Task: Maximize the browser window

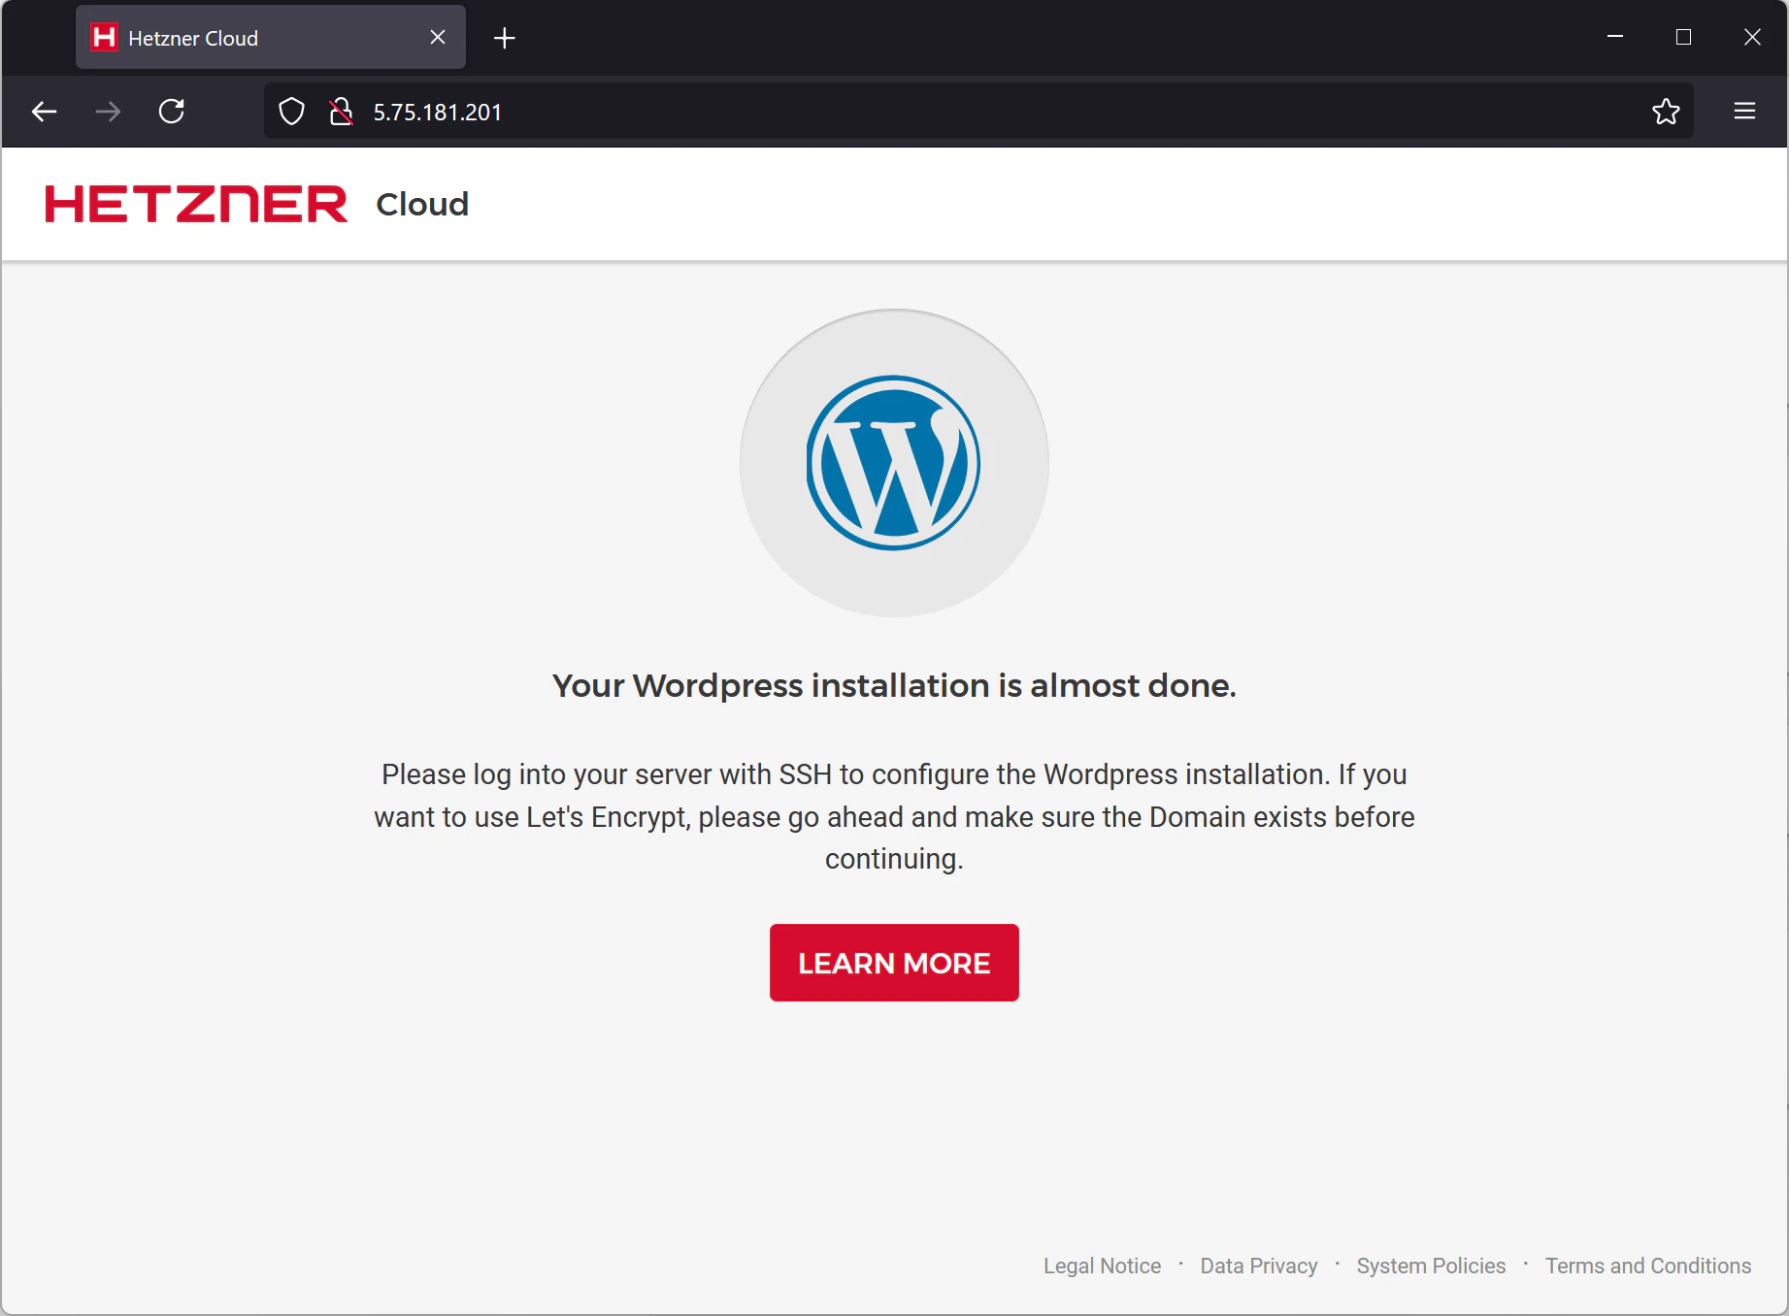Action: point(1683,37)
